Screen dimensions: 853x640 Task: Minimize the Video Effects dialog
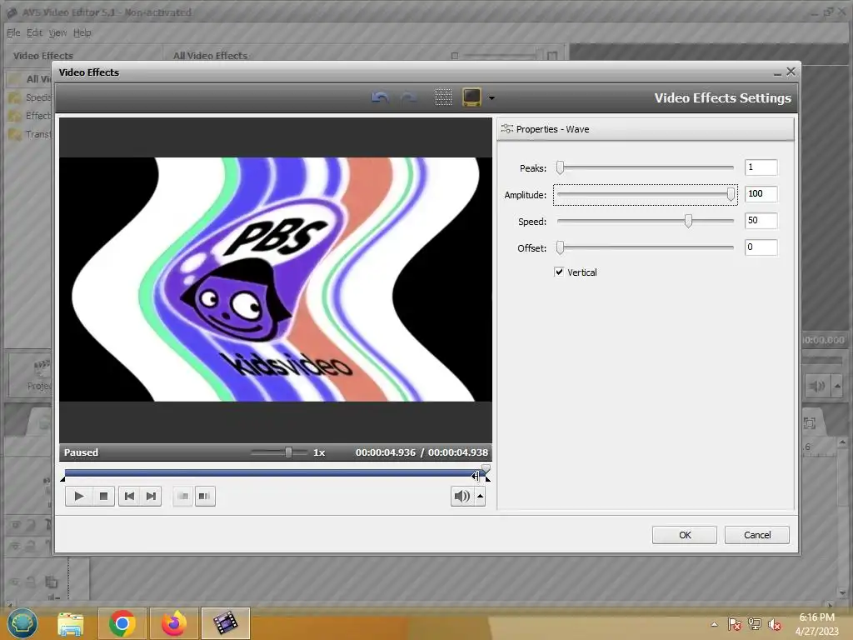coord(777,72)
